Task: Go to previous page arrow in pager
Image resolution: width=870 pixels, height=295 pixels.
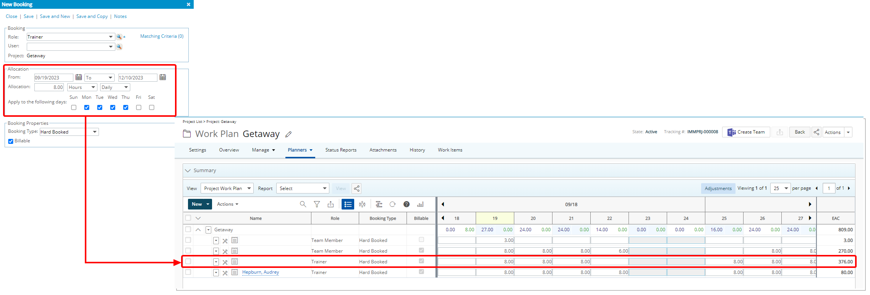Action: pos(817,188)
